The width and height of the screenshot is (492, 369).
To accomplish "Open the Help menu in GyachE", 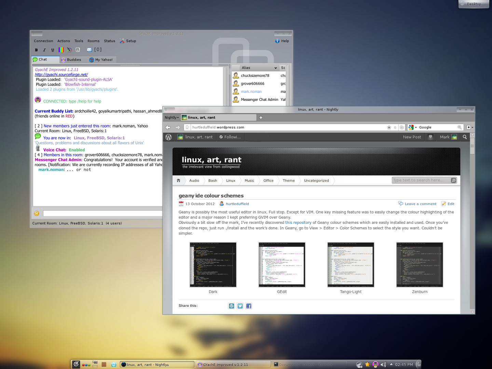I will tap(282, 41).
